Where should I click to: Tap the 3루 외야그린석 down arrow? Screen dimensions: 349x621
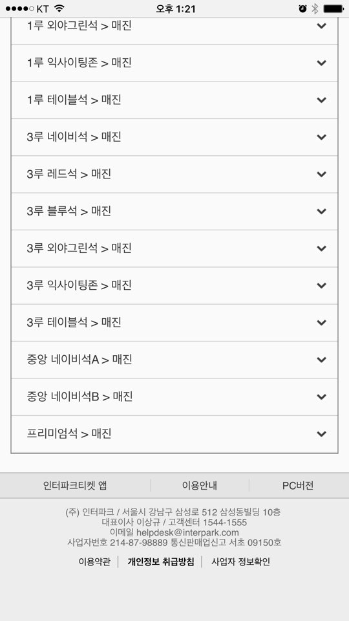[x=322, y=248]
